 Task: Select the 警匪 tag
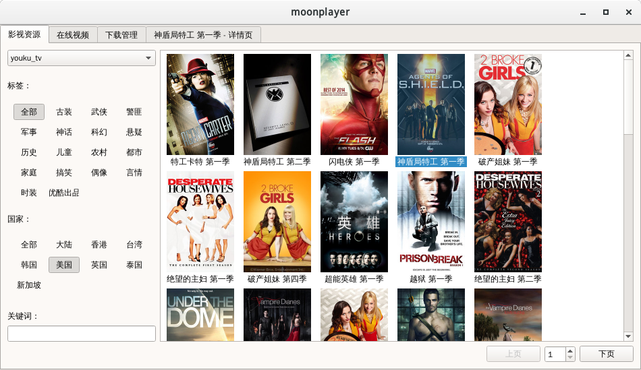(x=134, y=112)
